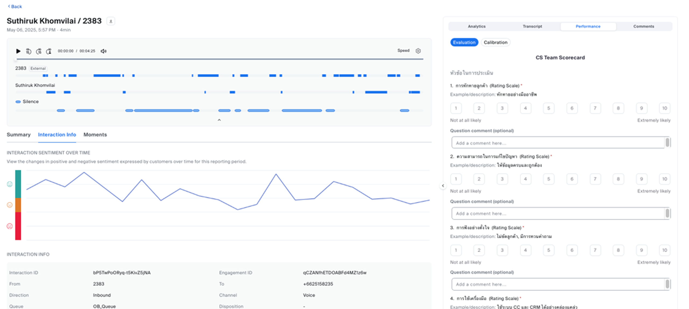Collapse the side panel with arrow
The height and width of the screenshot is (309, 689).
click(x=443, y=186)
